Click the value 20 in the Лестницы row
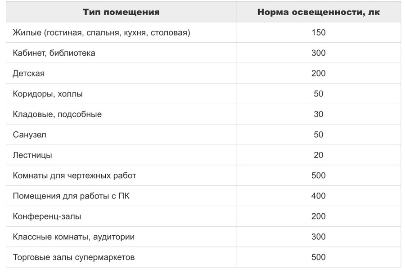Viewport: 405px width, 273px height. [318, 155]
